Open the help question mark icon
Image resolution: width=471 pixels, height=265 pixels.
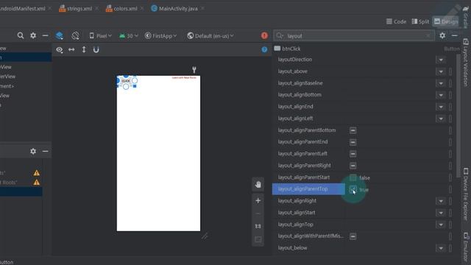264,49
